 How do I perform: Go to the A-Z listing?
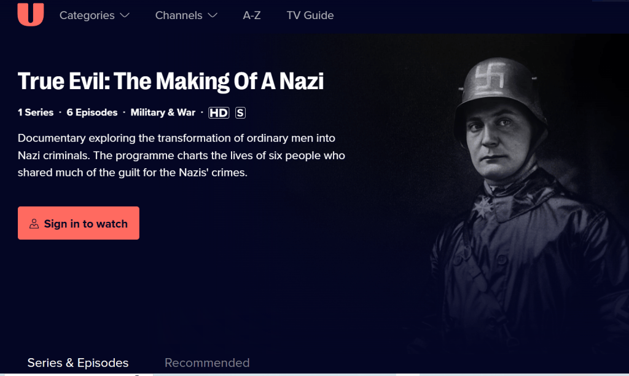point(252,15)
